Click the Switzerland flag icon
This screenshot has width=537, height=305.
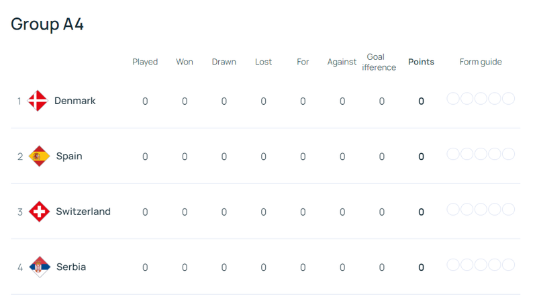40,212
